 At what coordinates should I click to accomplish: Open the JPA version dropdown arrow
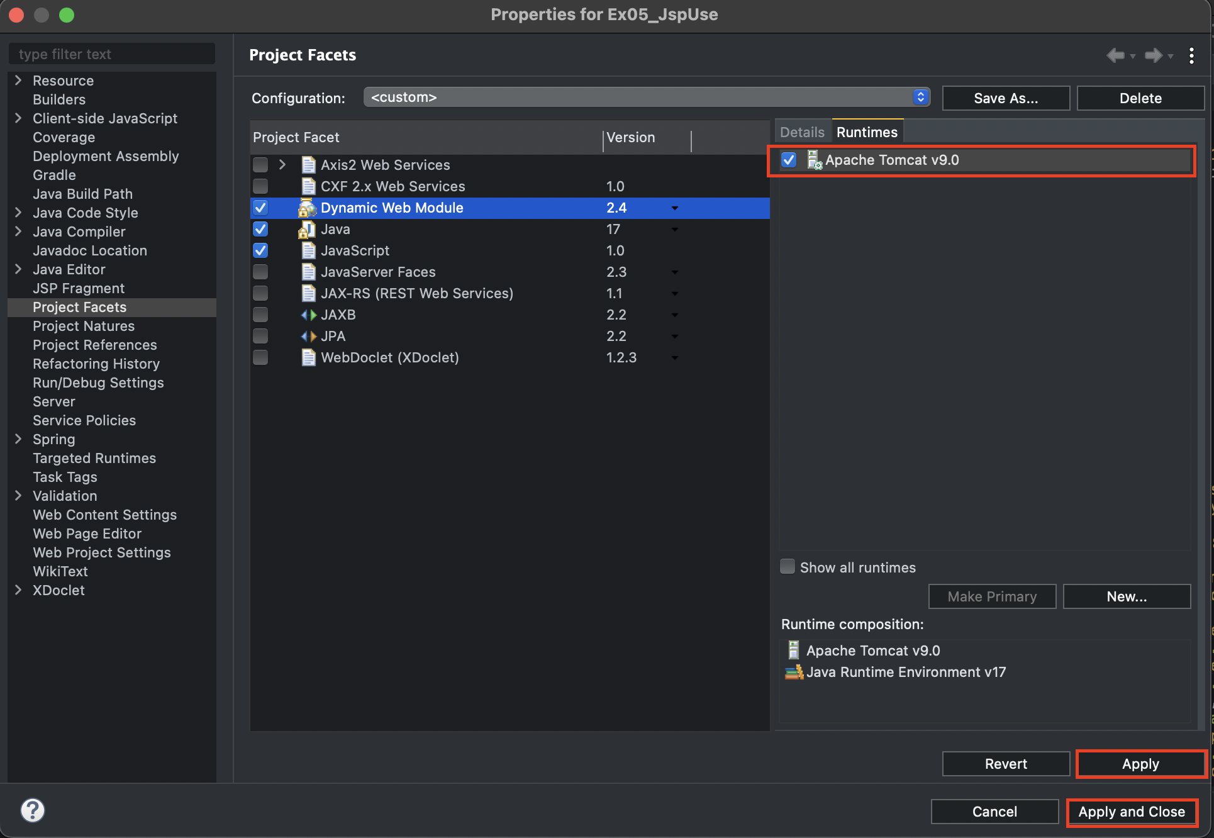(674, 337)
